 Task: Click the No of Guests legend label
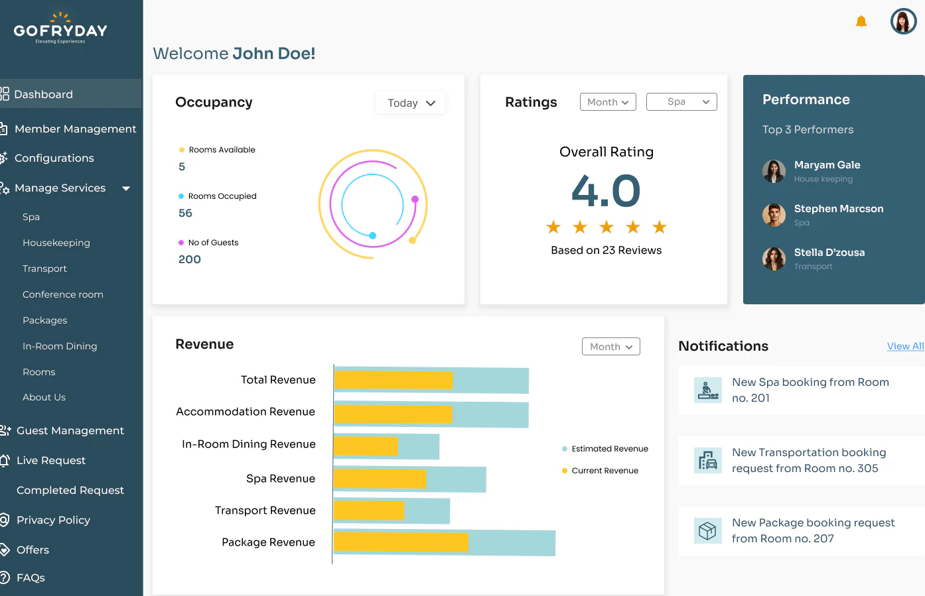coord(213,243)
